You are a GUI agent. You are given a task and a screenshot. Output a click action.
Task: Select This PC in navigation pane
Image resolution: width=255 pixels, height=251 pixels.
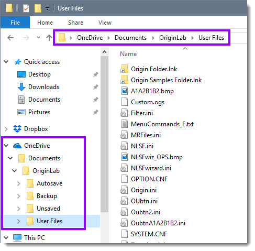35,238
